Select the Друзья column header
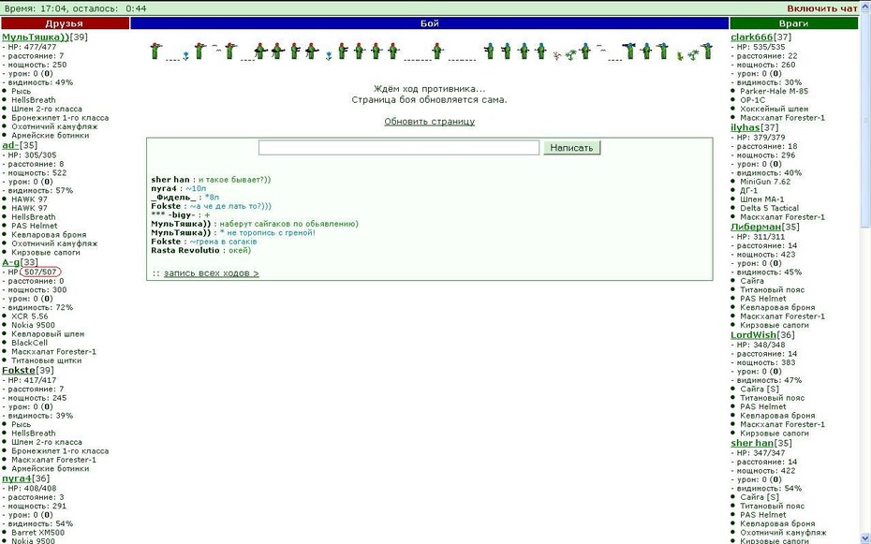The height and width of the screenshot is (544, 871). 65,23
